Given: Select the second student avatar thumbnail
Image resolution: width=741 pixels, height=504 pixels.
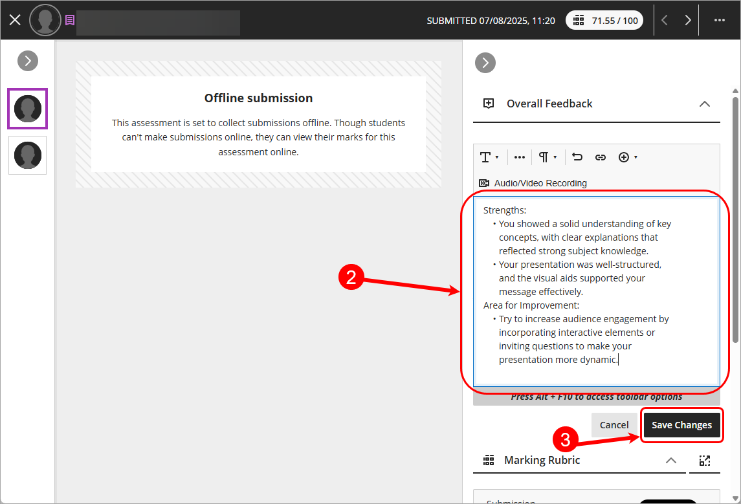Looking at the screenshot, I should click(x=28, y=155).
